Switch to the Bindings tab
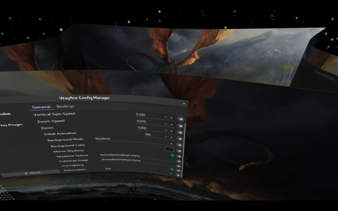The image size is (338, 211). [x=65, y=106]
